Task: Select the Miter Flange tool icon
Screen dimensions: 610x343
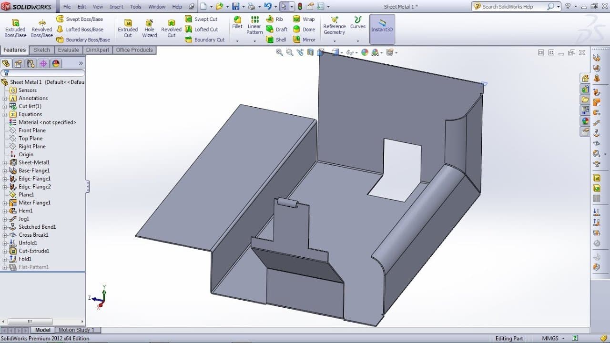Action: click(597, 102)
